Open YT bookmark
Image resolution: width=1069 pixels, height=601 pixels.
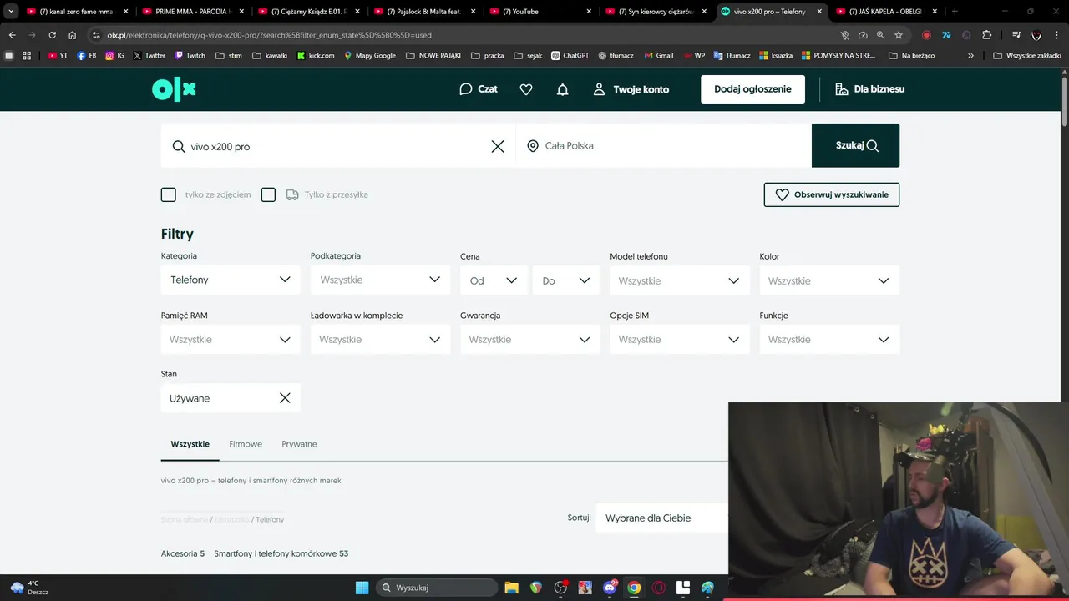(58, 55)
